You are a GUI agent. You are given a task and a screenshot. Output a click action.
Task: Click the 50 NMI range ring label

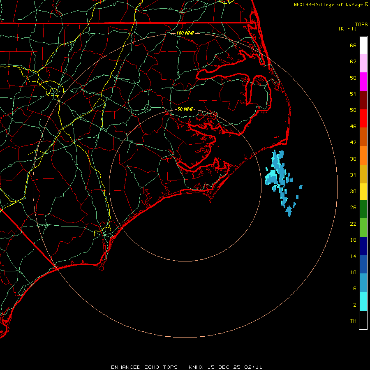click(x=185, y=109)
